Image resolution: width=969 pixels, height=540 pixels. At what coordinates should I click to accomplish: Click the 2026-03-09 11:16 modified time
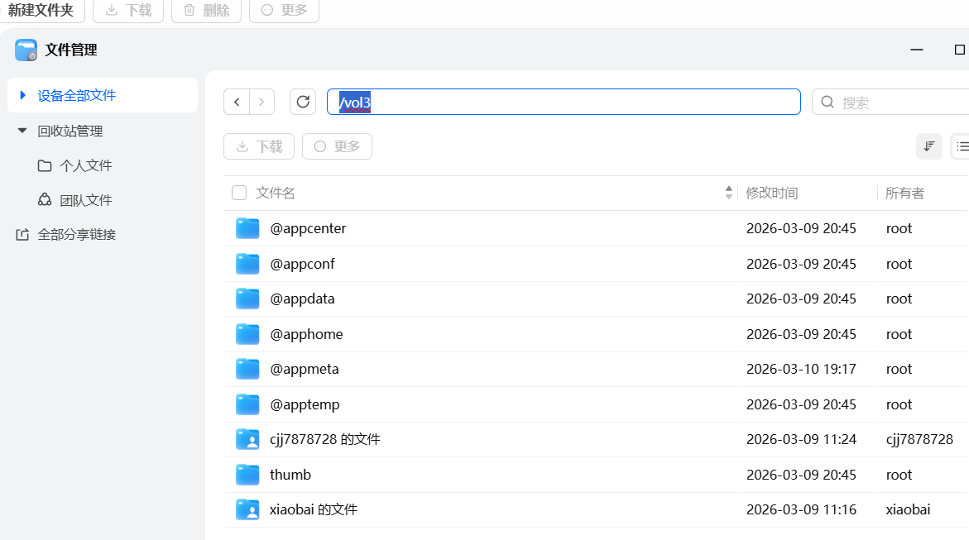[801, 509]
